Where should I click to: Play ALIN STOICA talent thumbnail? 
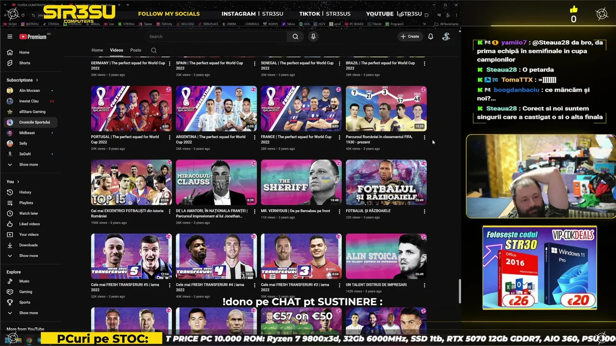click(386, 257)
